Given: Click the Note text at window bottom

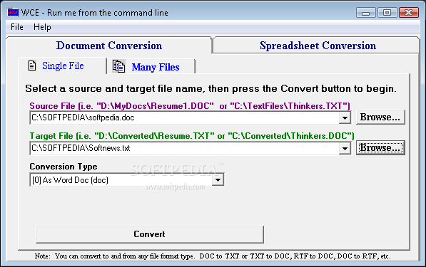Looking at the screenshot, I should point(213,256).
